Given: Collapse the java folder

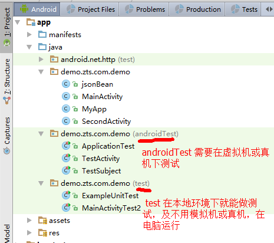Looking at the screenshot, I should click(x=29, y=47).
